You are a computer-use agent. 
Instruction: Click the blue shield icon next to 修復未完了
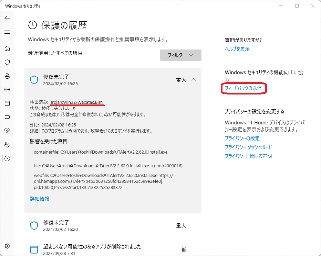pos(34,79)
